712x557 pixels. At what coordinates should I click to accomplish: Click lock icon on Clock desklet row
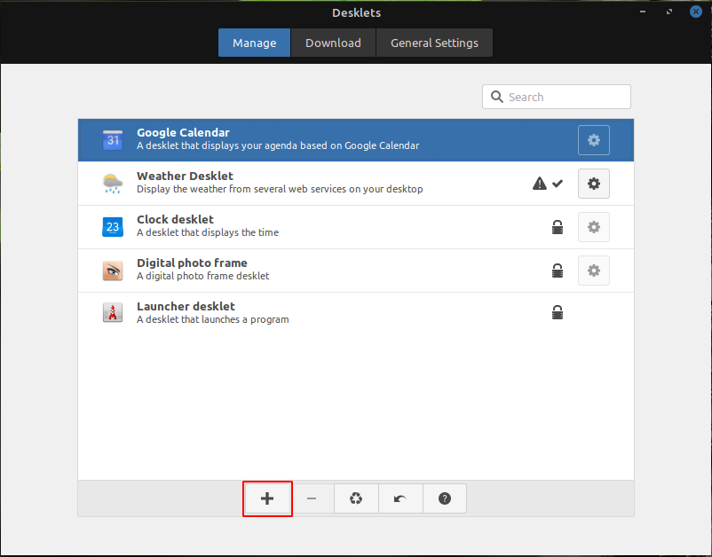click(558, 227)
